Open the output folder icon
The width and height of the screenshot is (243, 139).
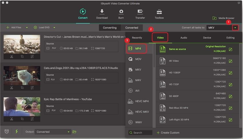(x=74, y=132)
